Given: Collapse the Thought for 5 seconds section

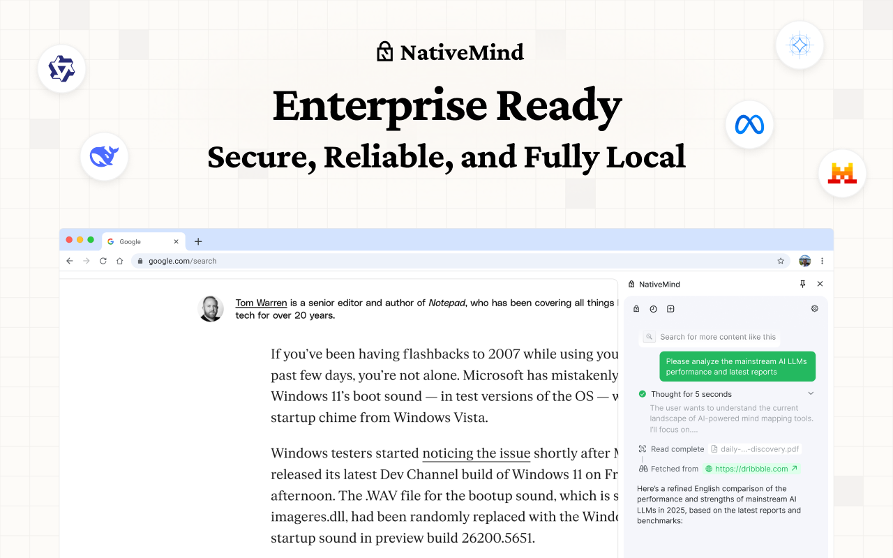Looking at the screenshot, I should 811,393.
